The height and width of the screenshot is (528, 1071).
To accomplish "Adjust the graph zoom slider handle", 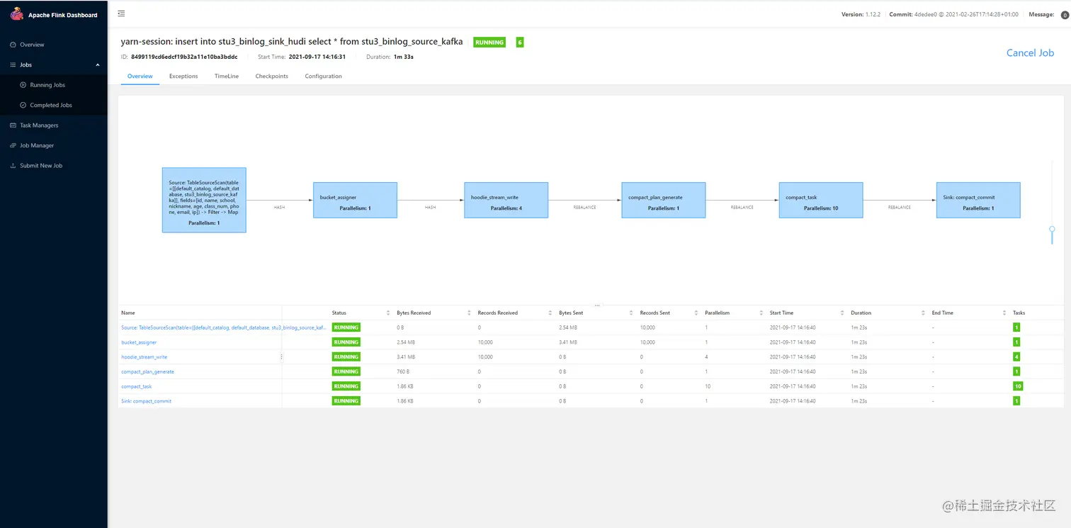I will pyautogui.click(x=1052, y=230).
